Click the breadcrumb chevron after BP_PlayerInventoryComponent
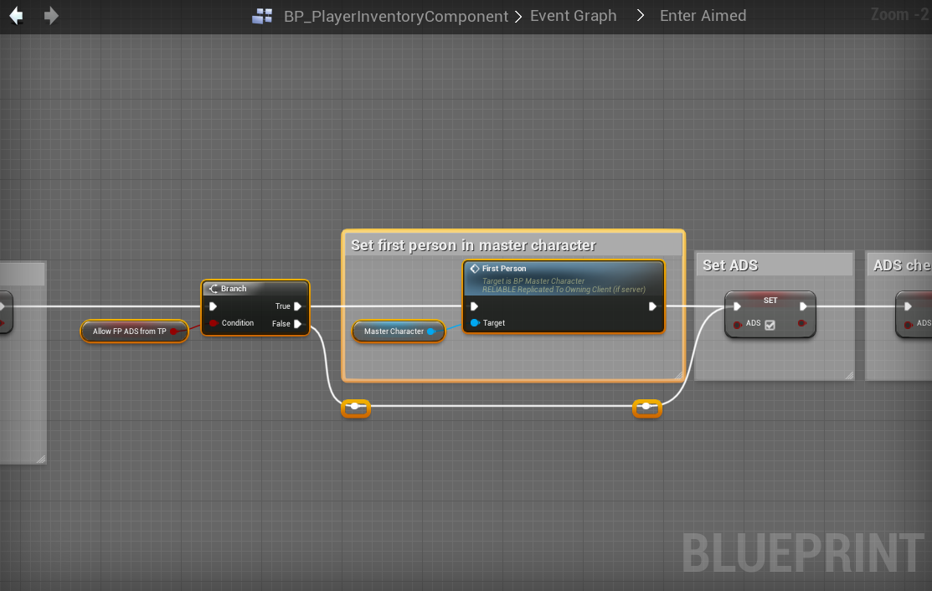 click(518, 17)
